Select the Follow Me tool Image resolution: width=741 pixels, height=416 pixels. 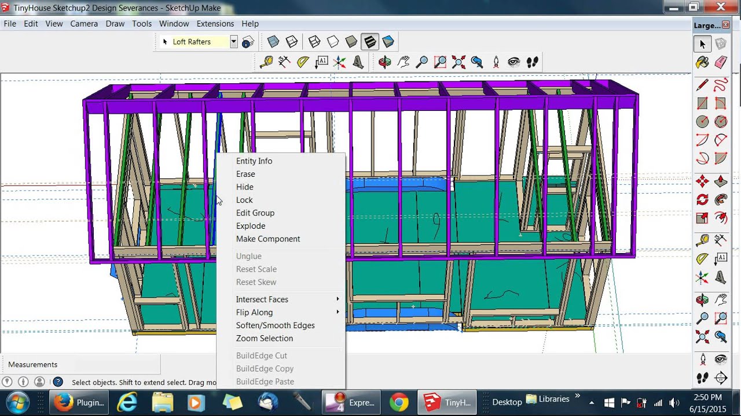click(721, 200)
